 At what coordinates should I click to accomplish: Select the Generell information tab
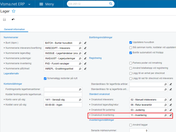(14, 29)
